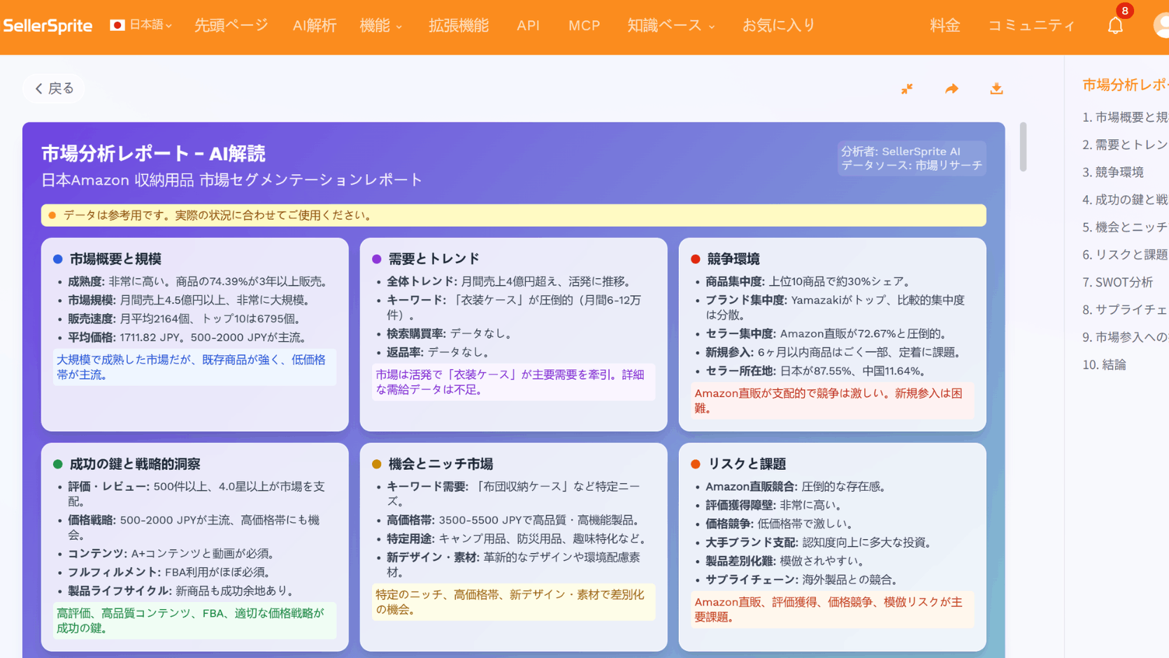This screenshot has width=1169, height=658.
Task: Jump to section 6. リスクと課題
Action: 1125,255
